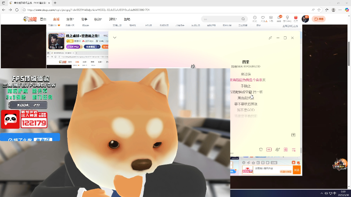This screenshot has width=351, height=197.
Task: Click the dark blue pill button under stream title
Action: pos(92,47)
